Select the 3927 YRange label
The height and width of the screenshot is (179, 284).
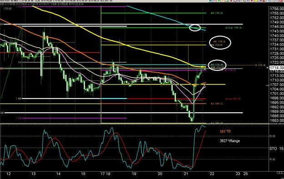230,141
